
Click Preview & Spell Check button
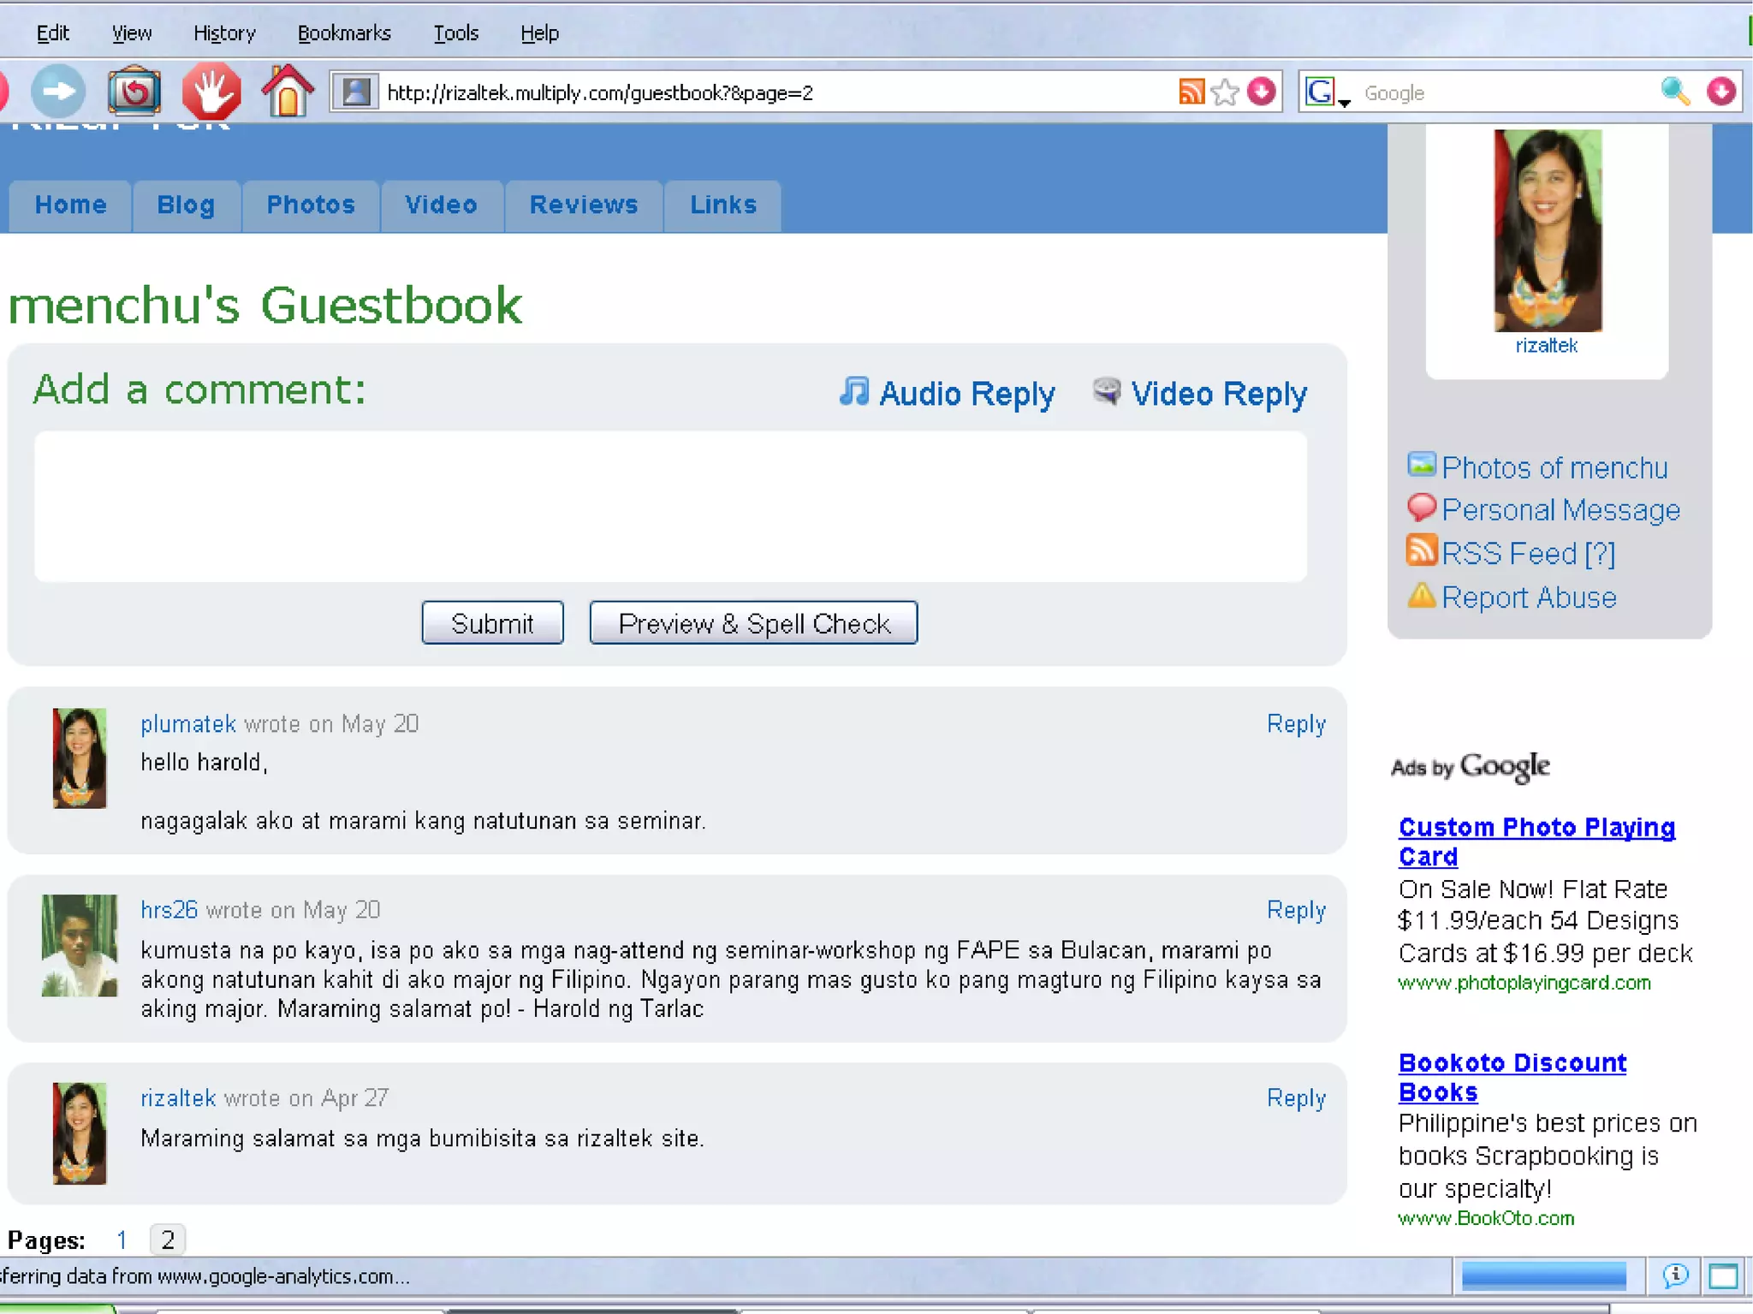pos(753,623)
